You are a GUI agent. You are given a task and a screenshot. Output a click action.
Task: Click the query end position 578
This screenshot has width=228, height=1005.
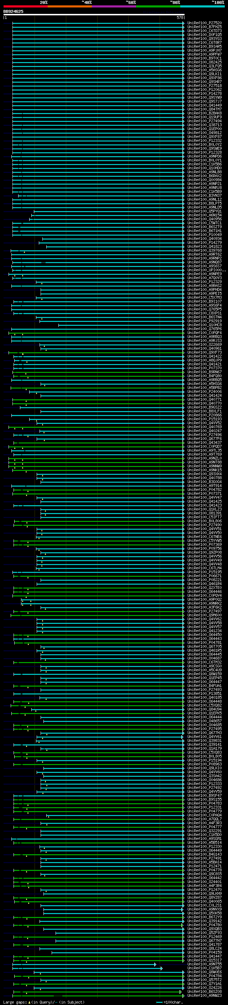tap(180, 17)
